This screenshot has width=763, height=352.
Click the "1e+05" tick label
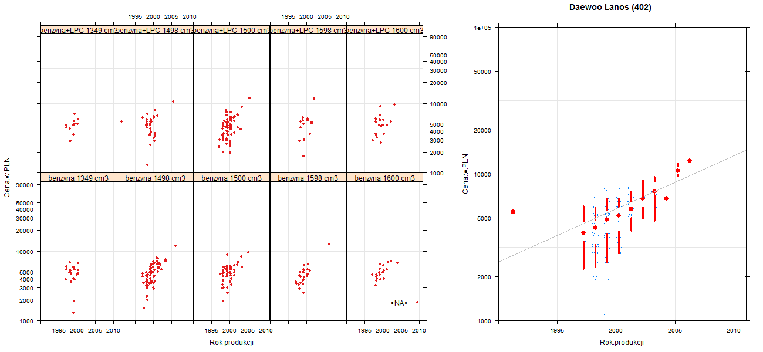[x=483, y=28]
